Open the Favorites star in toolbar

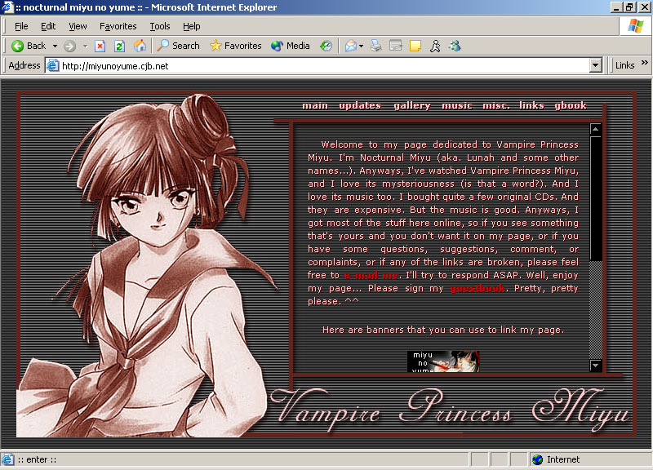235,46
